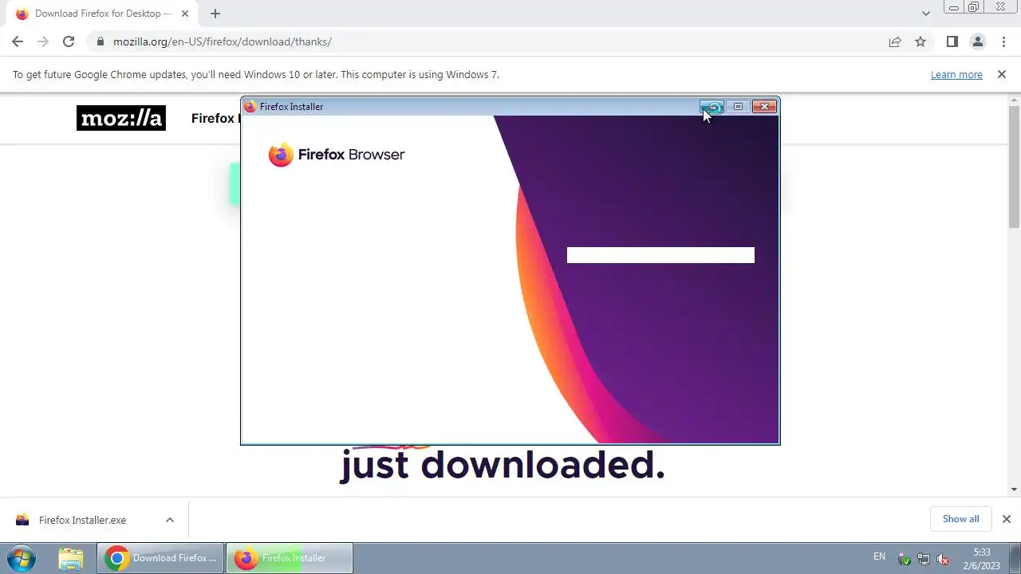Image resolution: width=1021 pixels, height=574 pixels.
Task: View site information lock icon
Action: [x=100, y=41]
